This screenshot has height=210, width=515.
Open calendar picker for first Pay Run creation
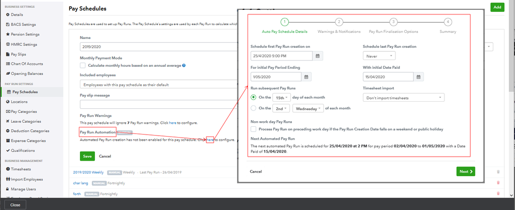tap(318, 56)
